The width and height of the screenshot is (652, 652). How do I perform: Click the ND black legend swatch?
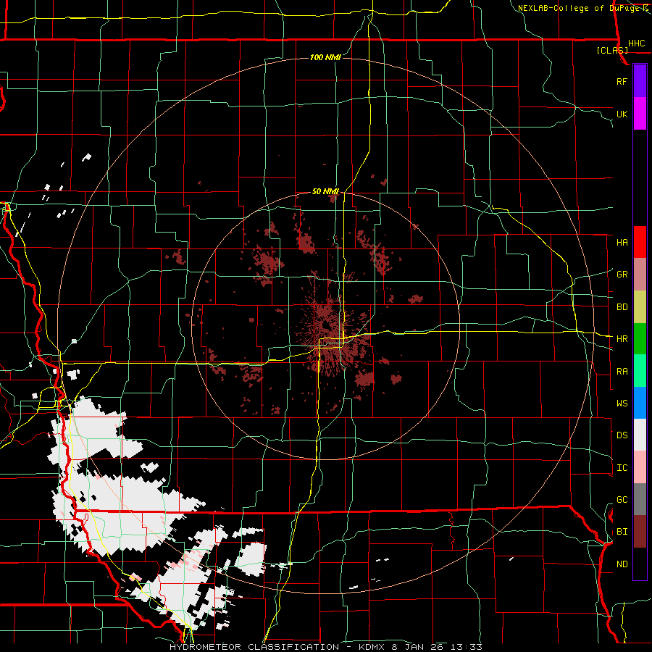[x=640, y=564]
